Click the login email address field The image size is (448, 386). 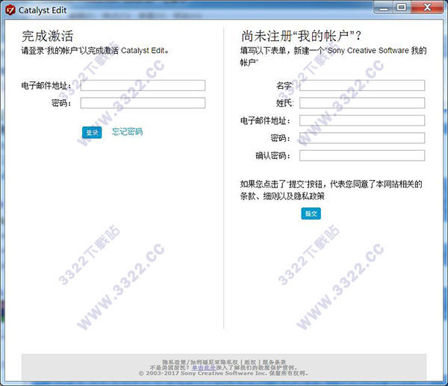pos(143,85)
